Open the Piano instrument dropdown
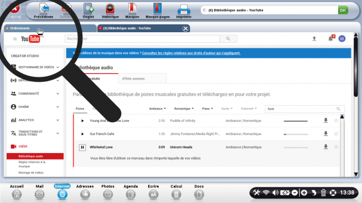This screenshot has width=362, height=203. coord(207,108)
